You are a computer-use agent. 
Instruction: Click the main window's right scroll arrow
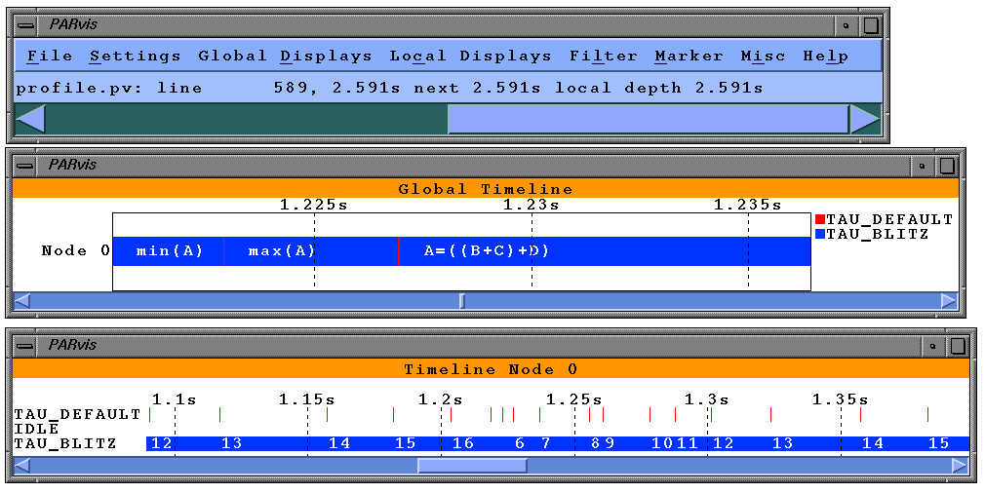coord(865,120)
